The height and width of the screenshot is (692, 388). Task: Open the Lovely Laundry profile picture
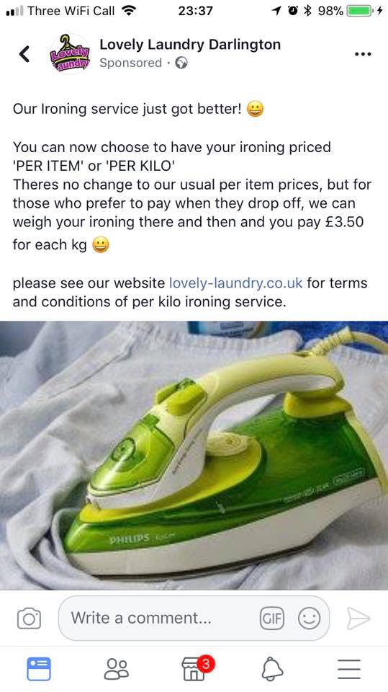tap(70, 54)
